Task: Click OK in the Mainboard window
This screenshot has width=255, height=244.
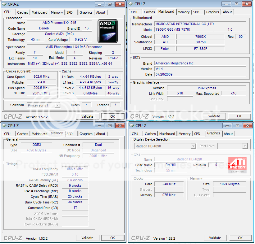Action: point(239,116)
